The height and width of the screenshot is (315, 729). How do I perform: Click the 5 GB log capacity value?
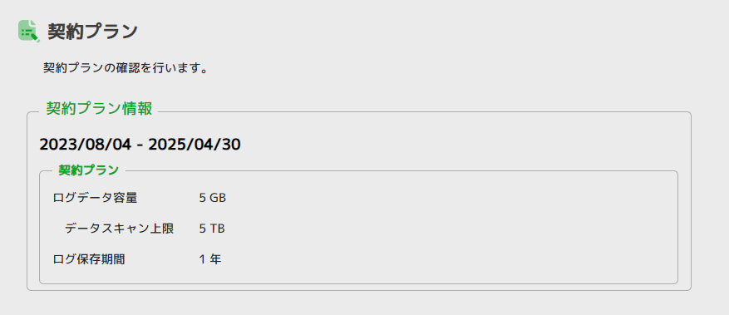[x=213, y=198]
